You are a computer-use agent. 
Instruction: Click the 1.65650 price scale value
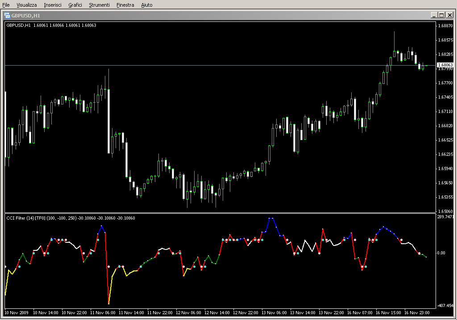[x=446, y=183]
